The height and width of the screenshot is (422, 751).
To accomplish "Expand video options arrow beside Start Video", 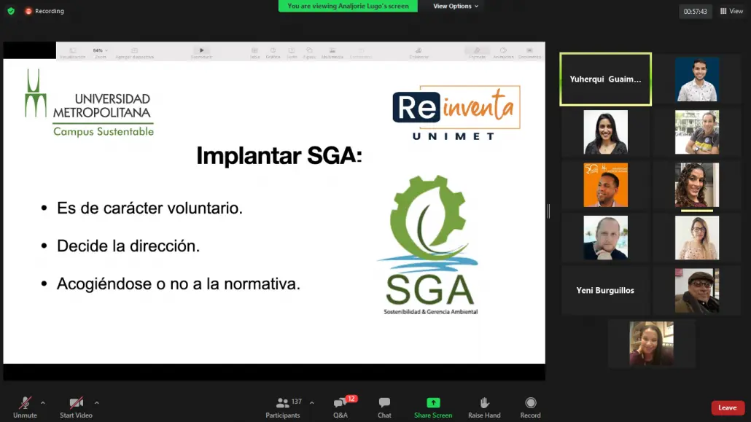I will point(97,403).
